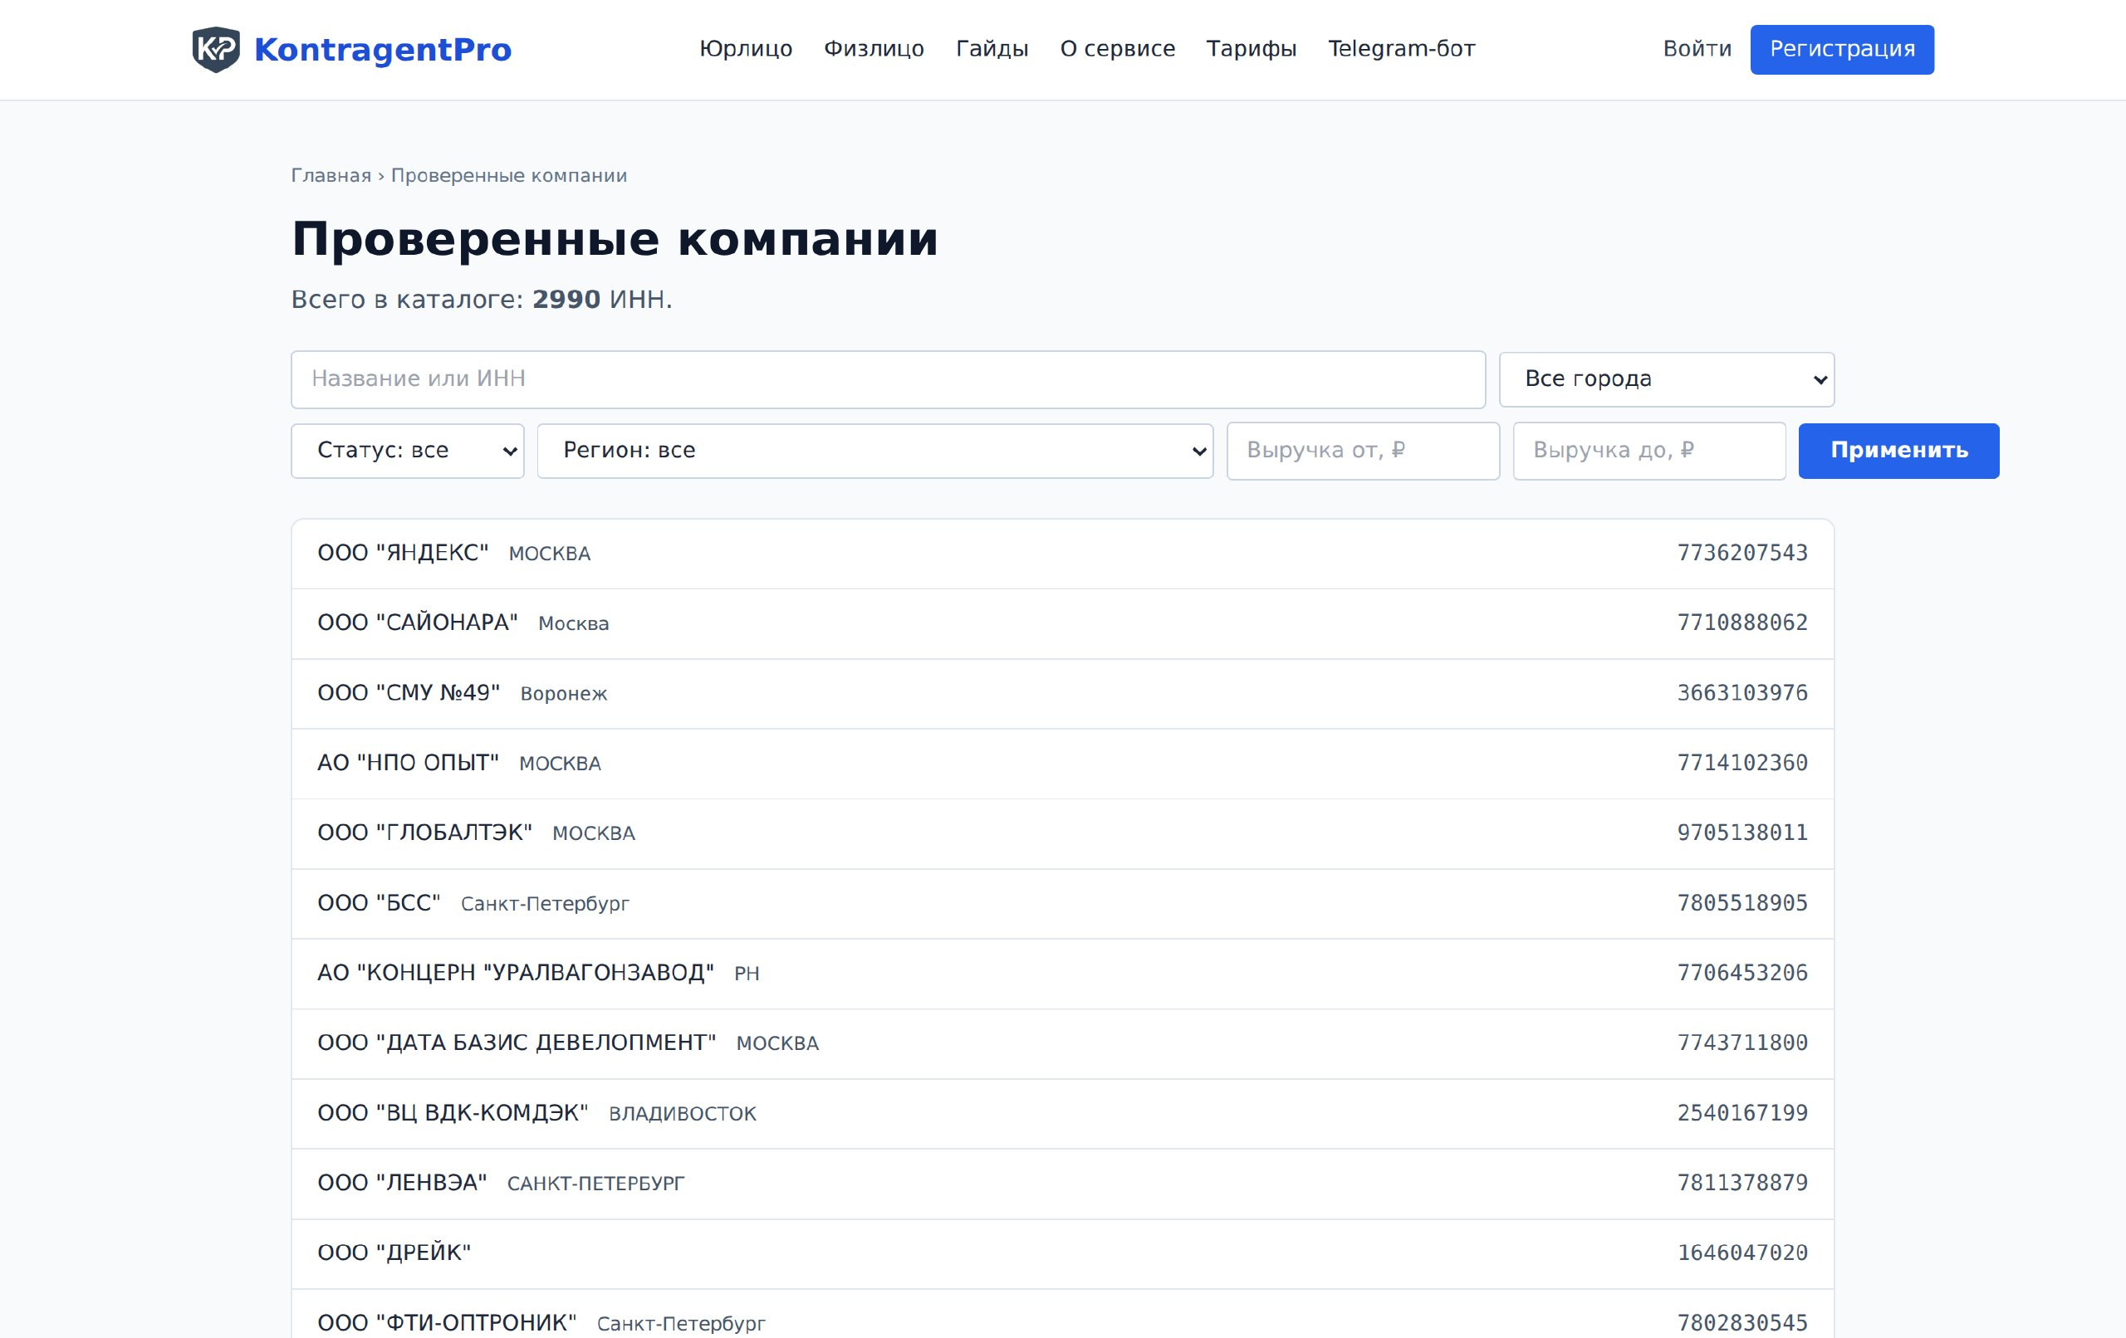This screenshot has height=1338, width=2126.
Task: Click the Регистрация button
Action: click(x=1842, y=50)
